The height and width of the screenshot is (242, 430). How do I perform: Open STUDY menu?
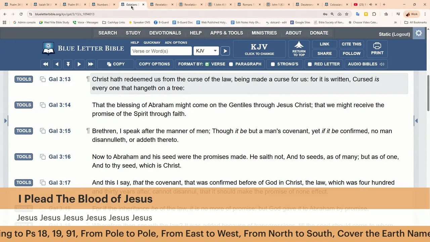(133, 33)
